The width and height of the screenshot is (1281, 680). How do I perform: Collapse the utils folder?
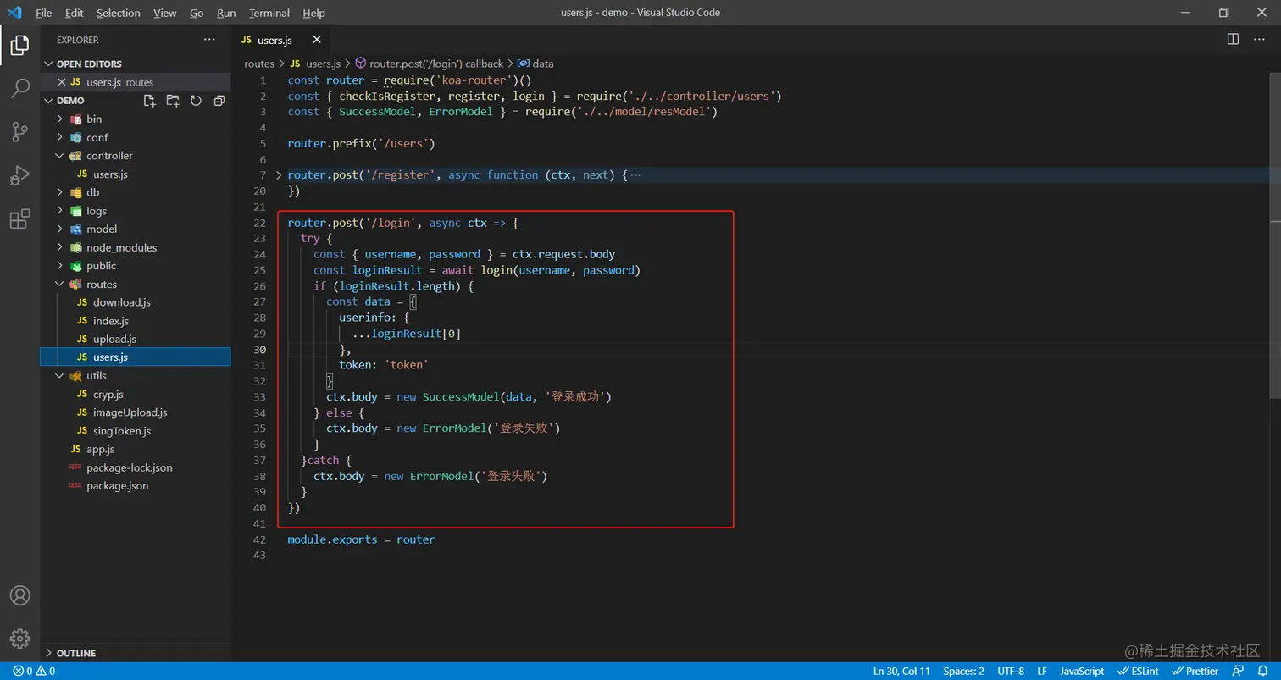click(x=59, y=376)
